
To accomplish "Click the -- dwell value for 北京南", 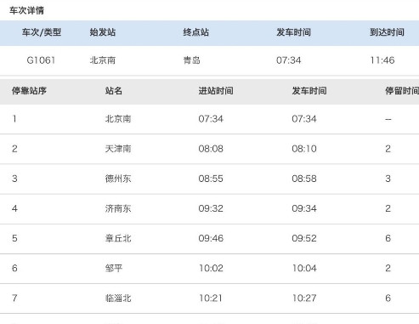I will pyautogui.click(x=388, y=119).
